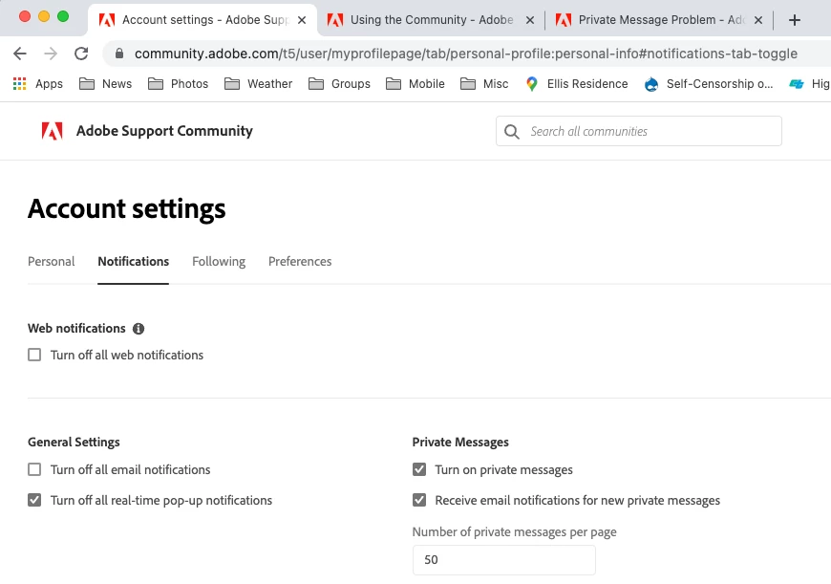Click the General Settings heading
Screen dimensions: 831x584
coord(74,442)
